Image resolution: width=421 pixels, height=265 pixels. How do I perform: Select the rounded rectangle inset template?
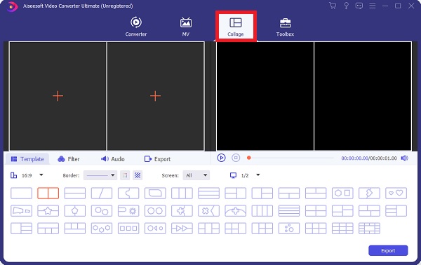[155, 193]
